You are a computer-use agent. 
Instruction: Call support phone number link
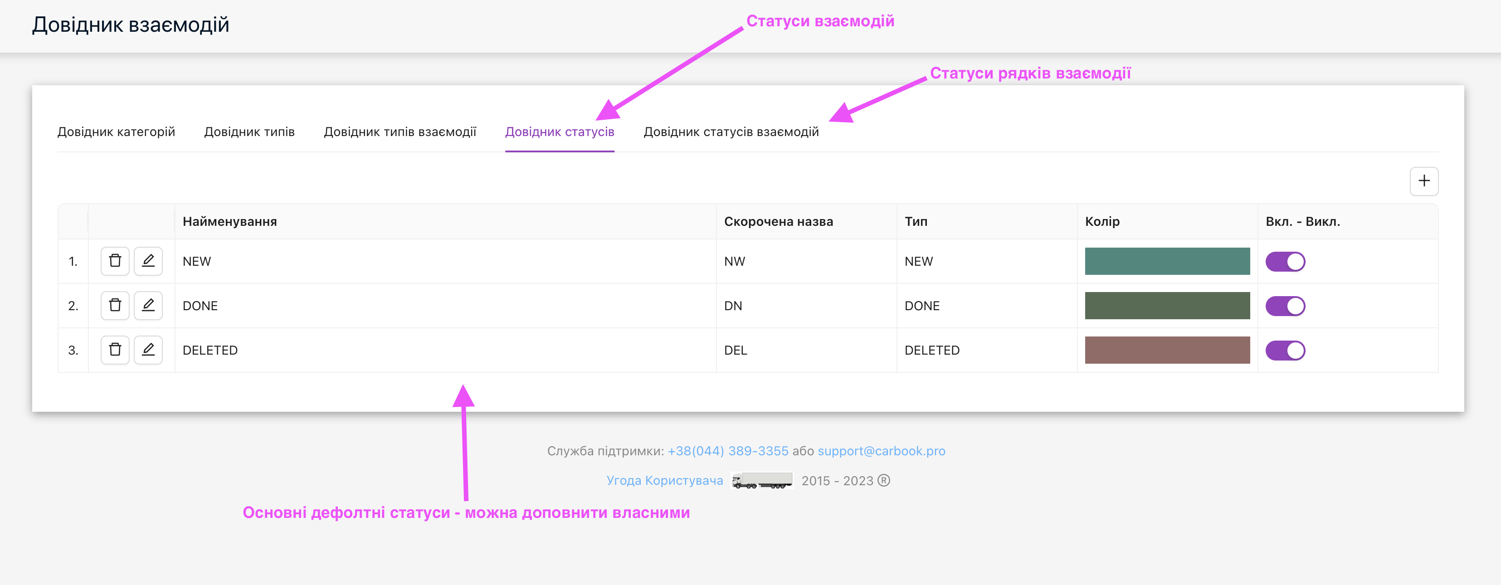coord(728,451)
